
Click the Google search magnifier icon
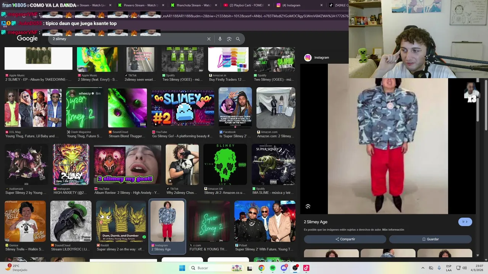pos(238,39)
